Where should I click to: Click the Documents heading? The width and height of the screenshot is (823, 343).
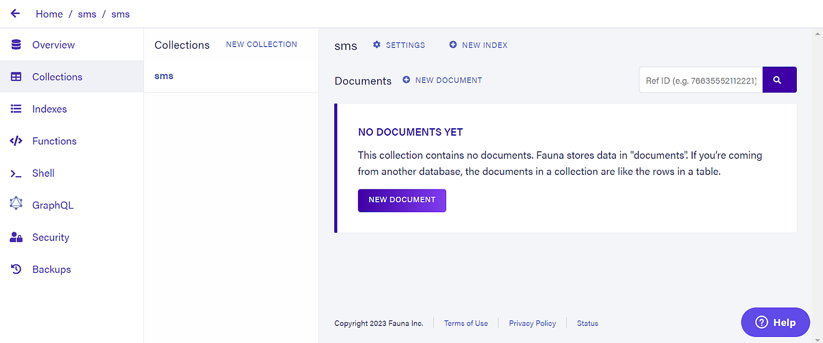pyautogui.click(x=363, y=81)
